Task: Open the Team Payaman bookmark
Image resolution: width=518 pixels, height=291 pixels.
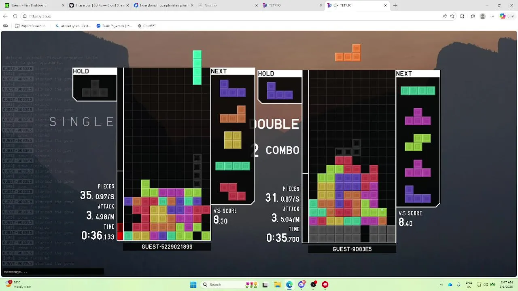Action: 115,25
